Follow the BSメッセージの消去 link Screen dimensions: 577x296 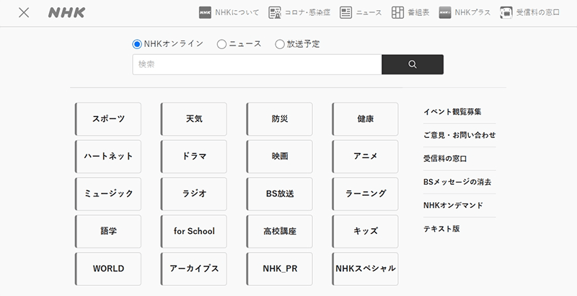click(x=457, y=182)
